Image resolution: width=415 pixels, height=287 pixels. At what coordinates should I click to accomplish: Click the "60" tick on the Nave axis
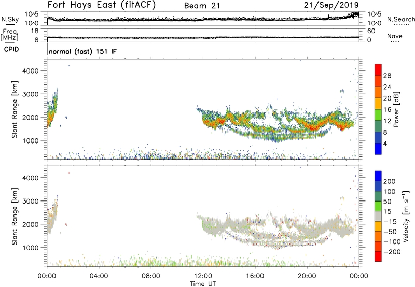(371, 31)
